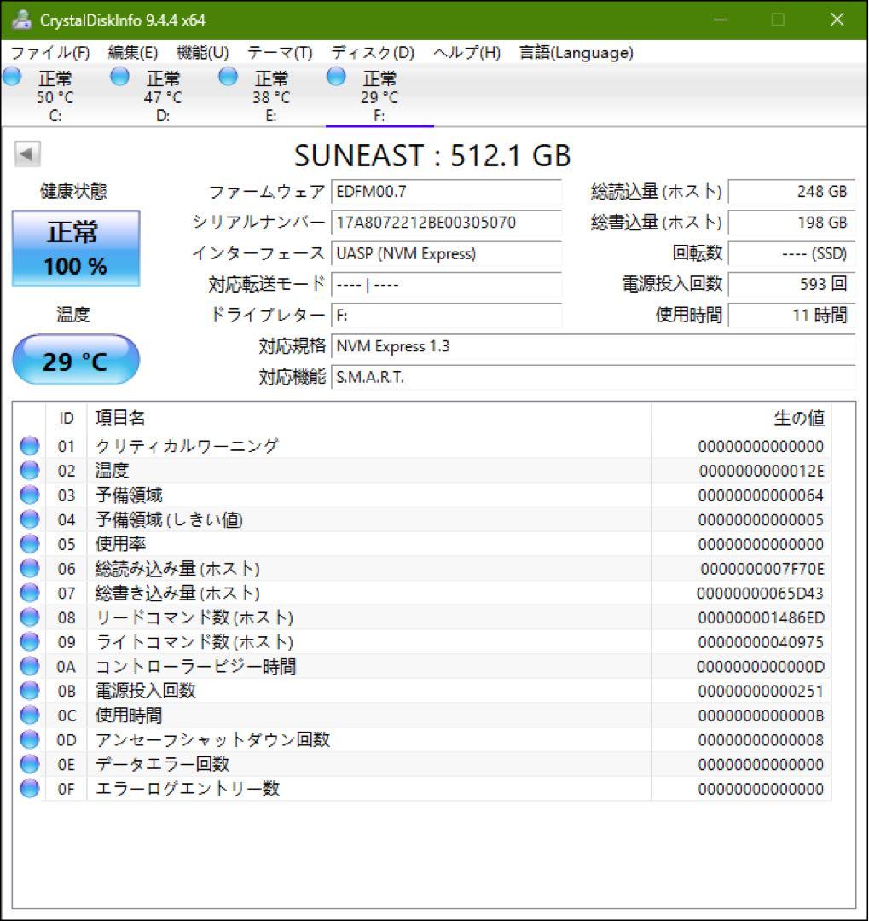Click the 29 °C temperature indicator

tap(74, 360)
